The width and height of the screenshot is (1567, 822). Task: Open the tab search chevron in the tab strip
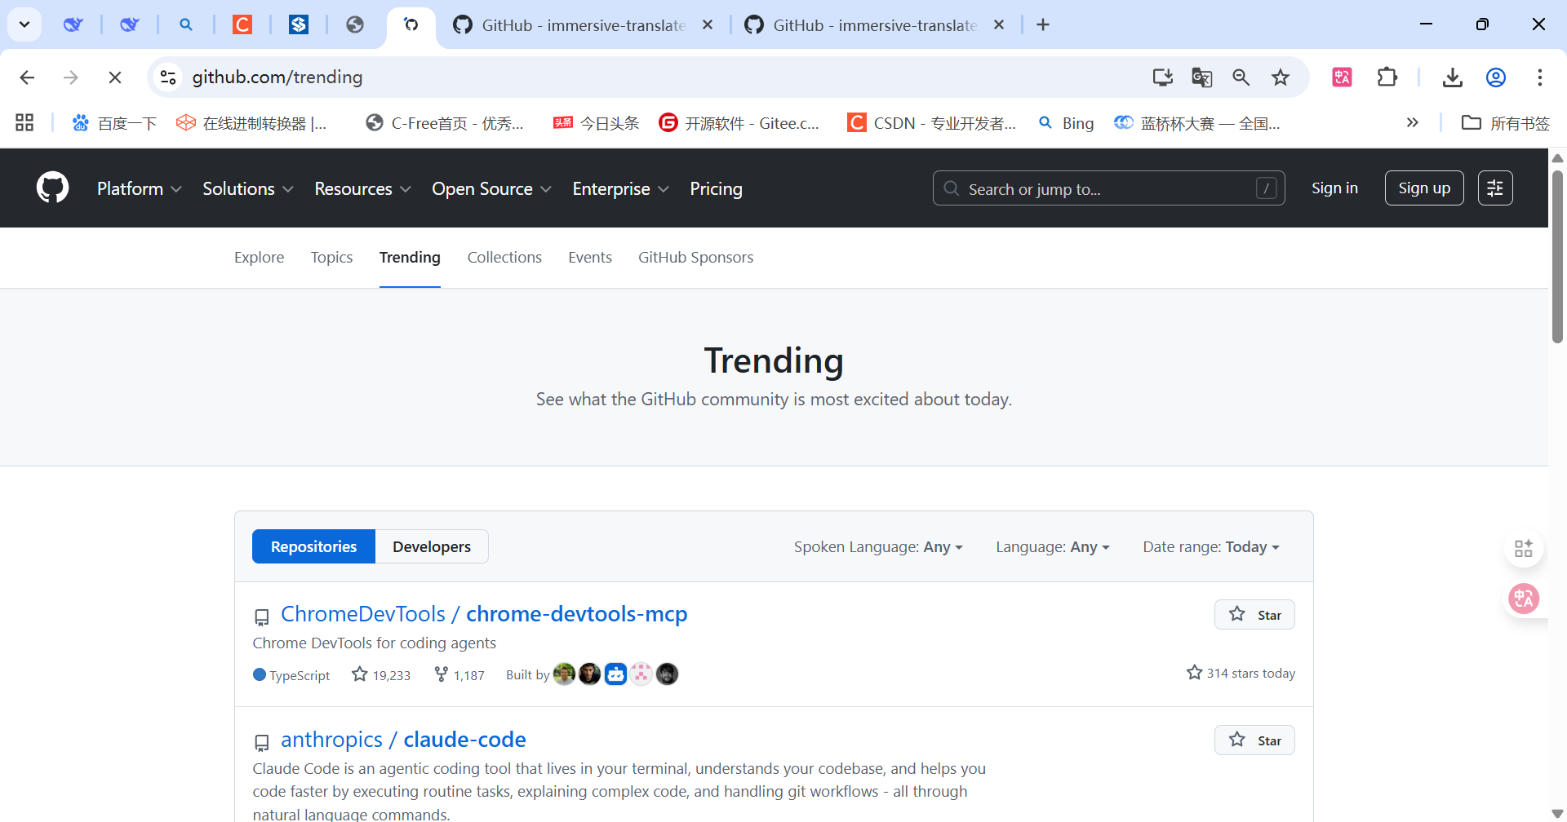click(24, 24)
